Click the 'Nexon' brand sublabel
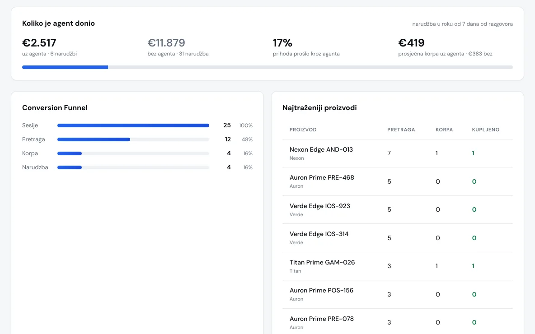 (x=296, y=158)
